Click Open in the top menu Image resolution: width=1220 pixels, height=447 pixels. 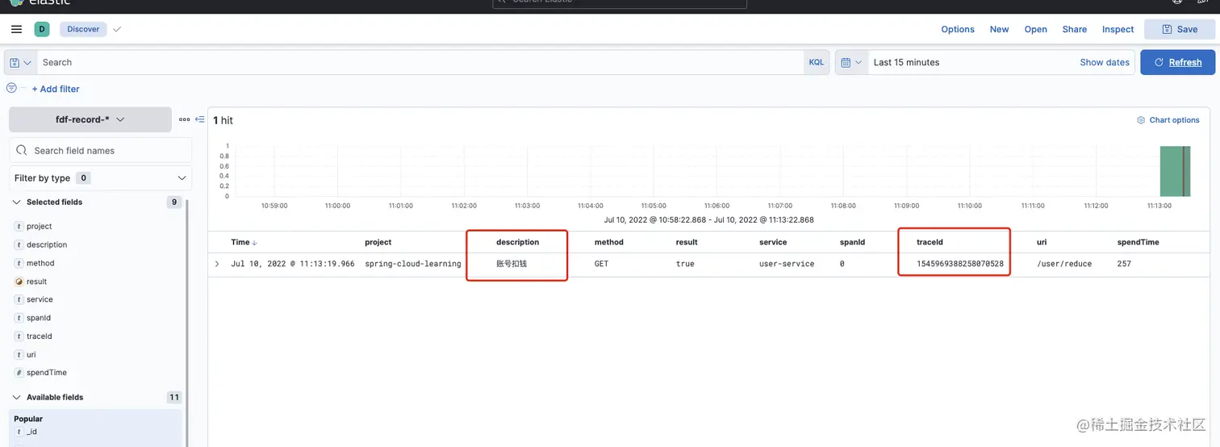pos(1035,29)
